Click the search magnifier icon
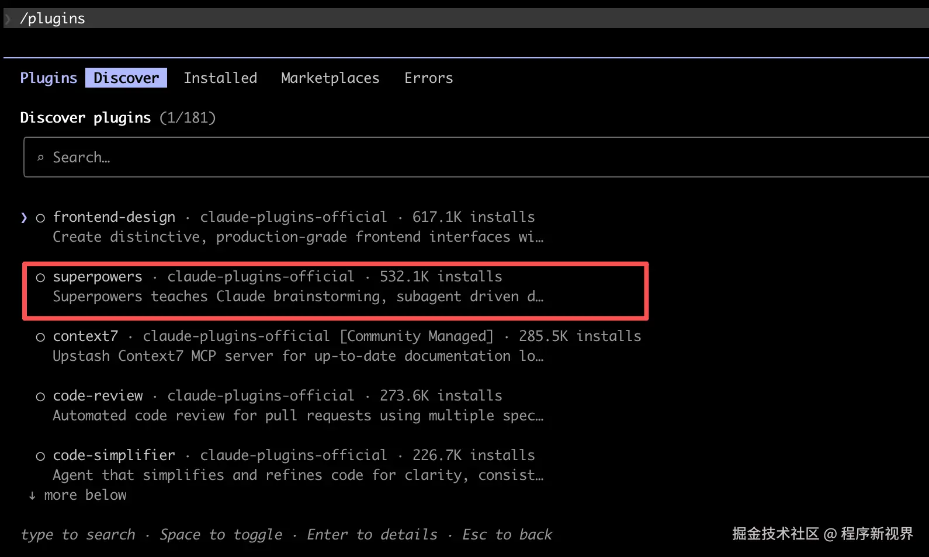 coord(40,158)
